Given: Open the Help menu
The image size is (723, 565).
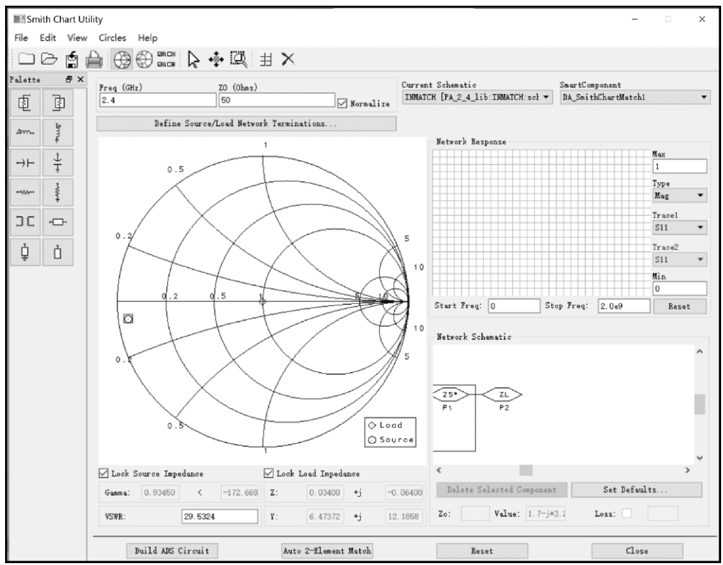Looking at the screenshot, I should click(x=148, y=38).
